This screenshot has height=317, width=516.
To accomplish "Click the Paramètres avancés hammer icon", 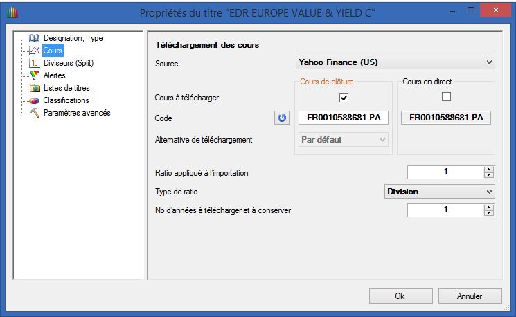I will click(x=35, y=113).
